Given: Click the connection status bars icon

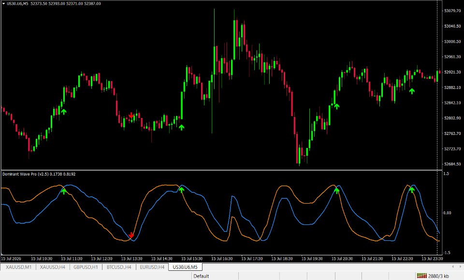Looking at the screenshot, I should (x=421, y=276).
